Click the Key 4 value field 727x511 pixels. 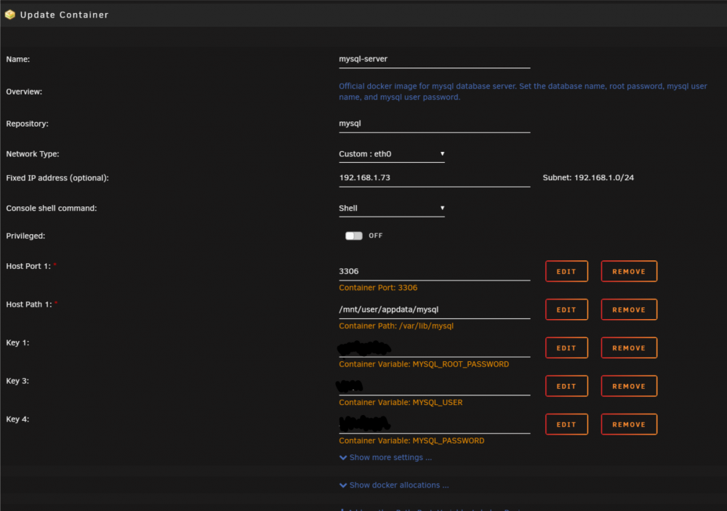pos(435,425)
